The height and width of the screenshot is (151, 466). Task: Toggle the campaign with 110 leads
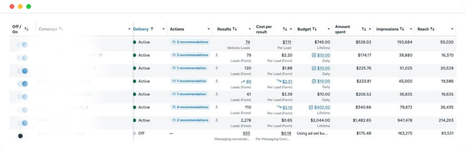(23, 110)
